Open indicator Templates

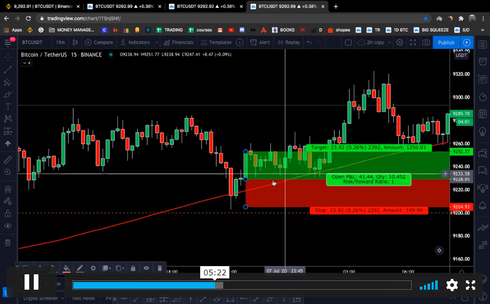pyautogui.click(x=216, y=42)
